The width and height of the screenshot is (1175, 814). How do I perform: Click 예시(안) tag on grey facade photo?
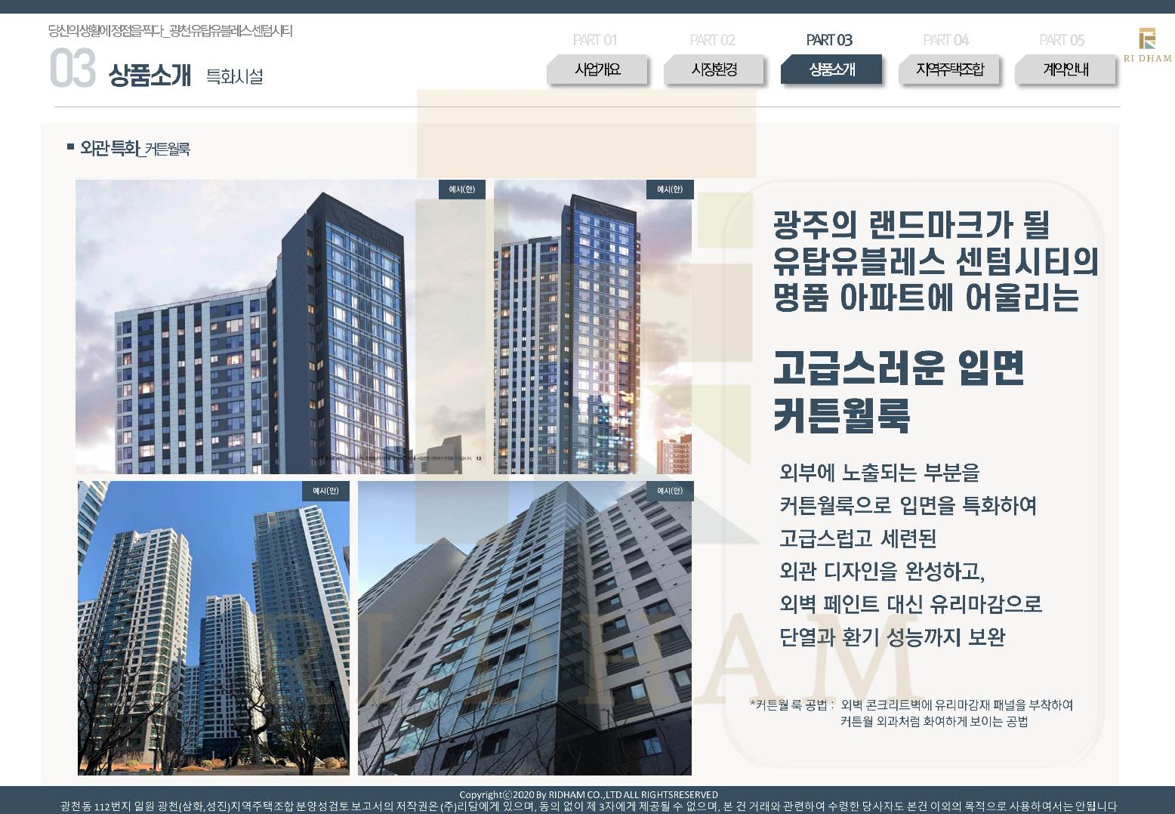pos(670,491)
